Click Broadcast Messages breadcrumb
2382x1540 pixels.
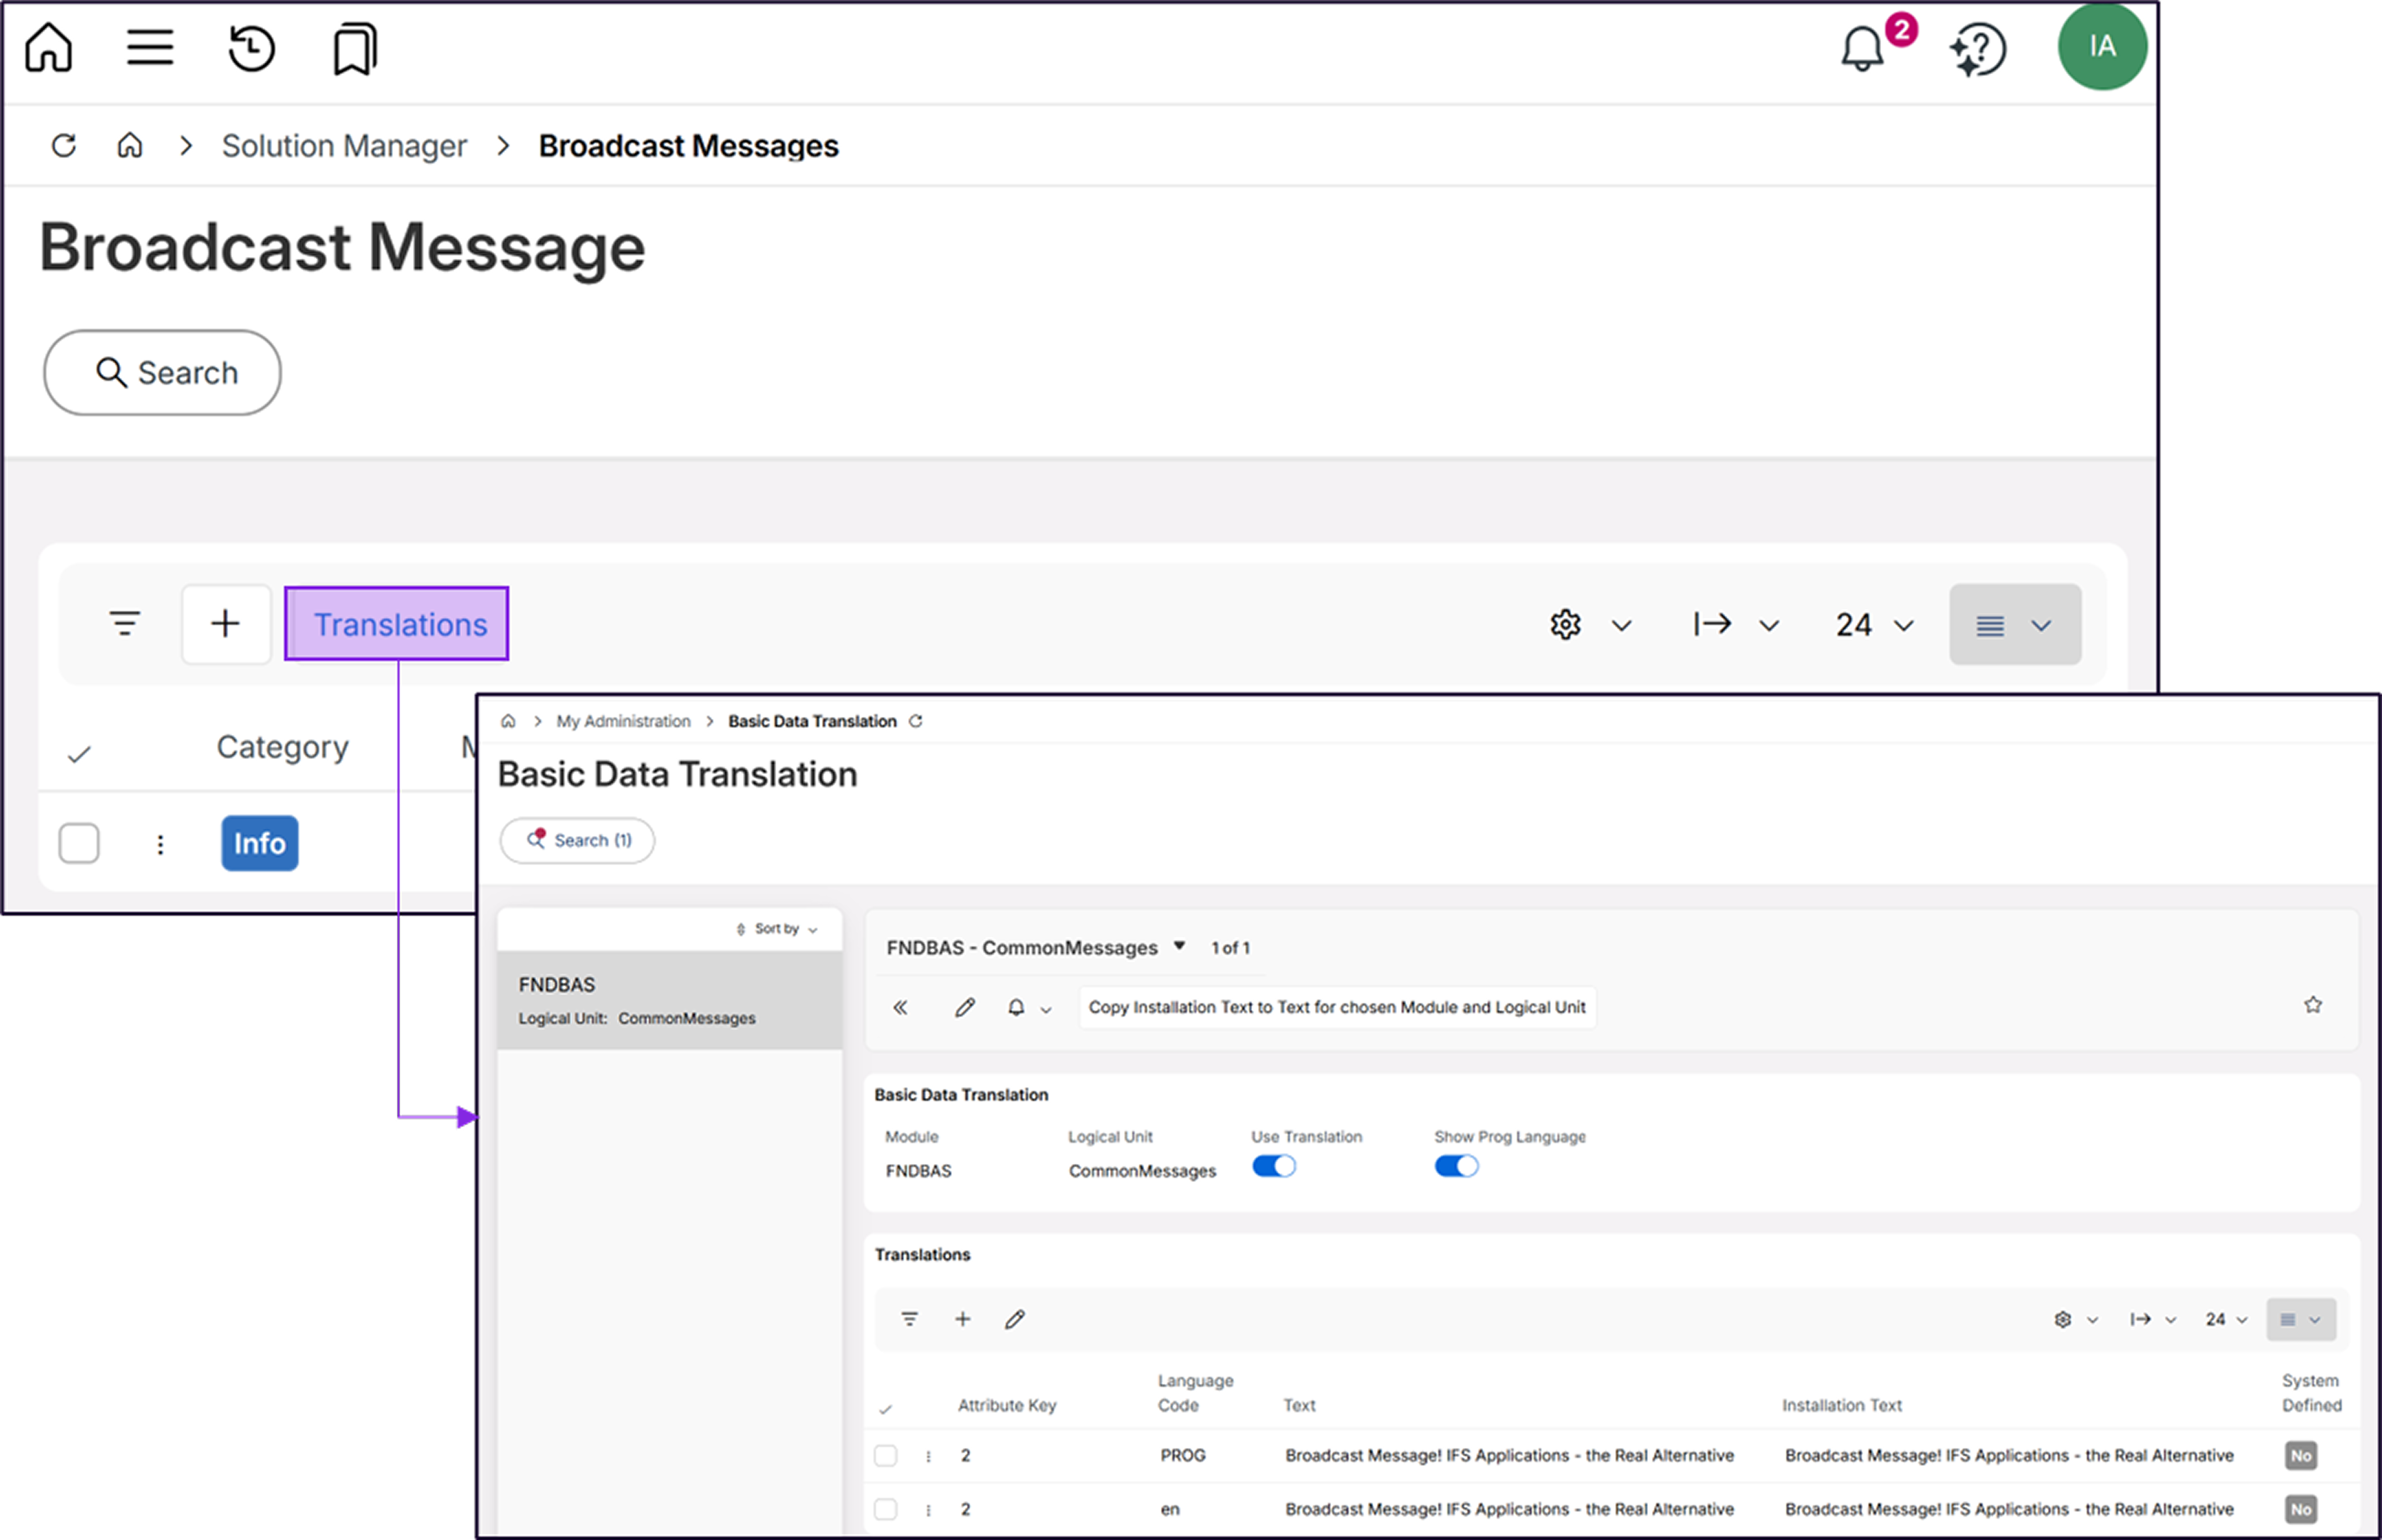[688, 146]
